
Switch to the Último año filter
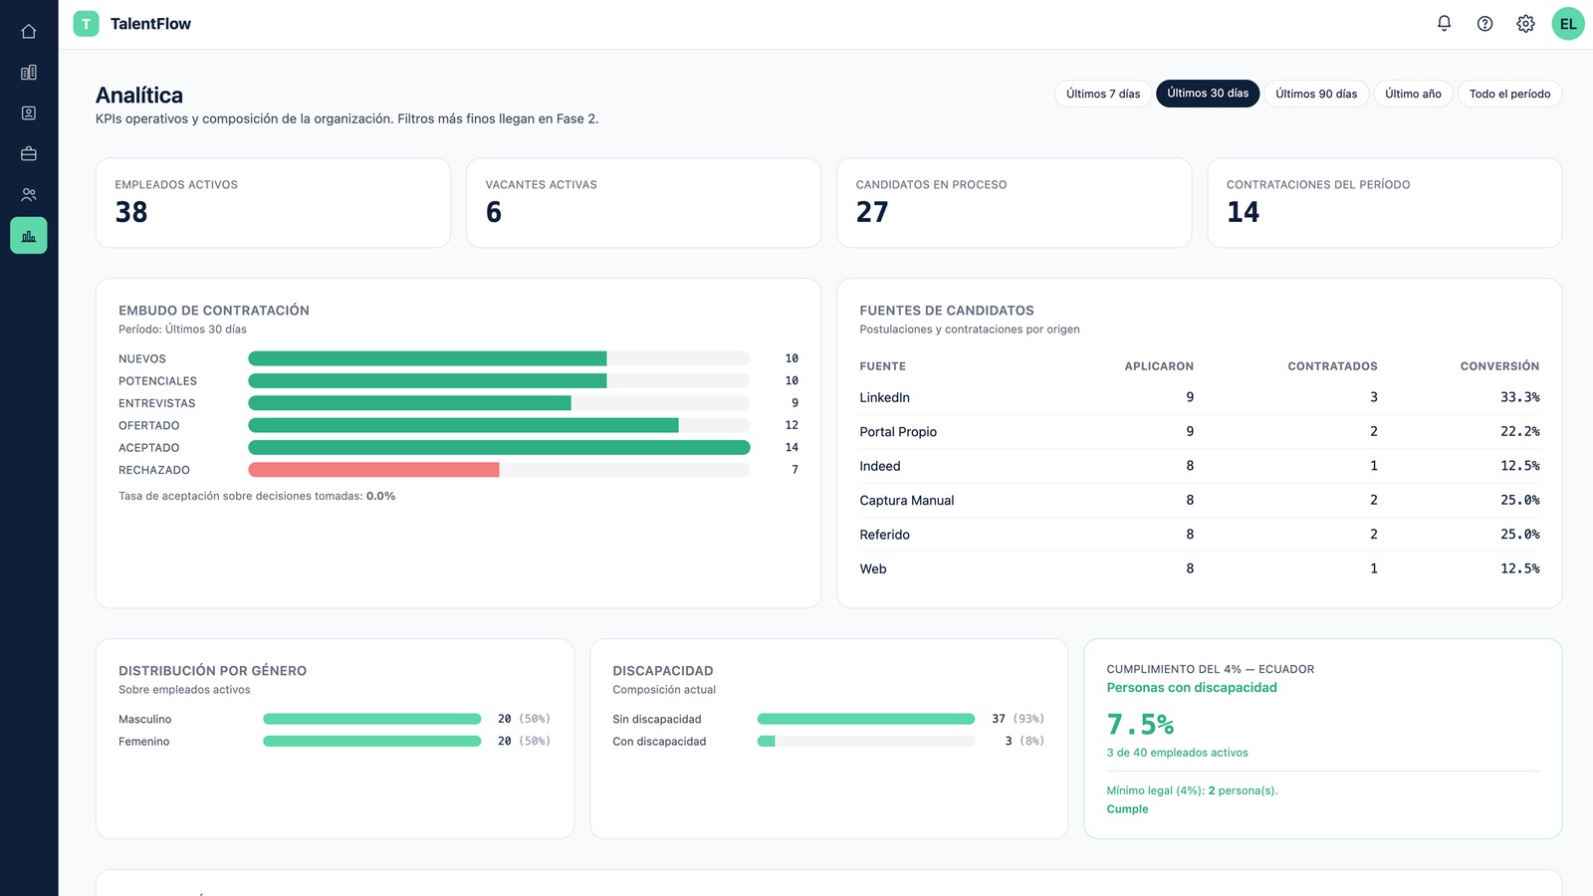pyautogui.click(x=1413, y=94)
